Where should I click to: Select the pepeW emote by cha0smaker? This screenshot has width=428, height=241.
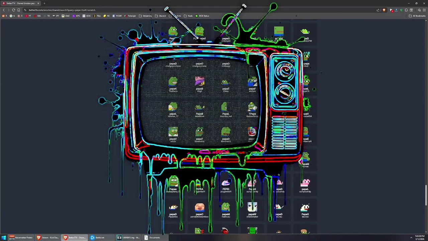[252, 210]
